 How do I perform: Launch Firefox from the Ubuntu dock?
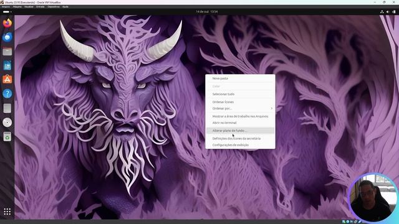click(7, 23)
